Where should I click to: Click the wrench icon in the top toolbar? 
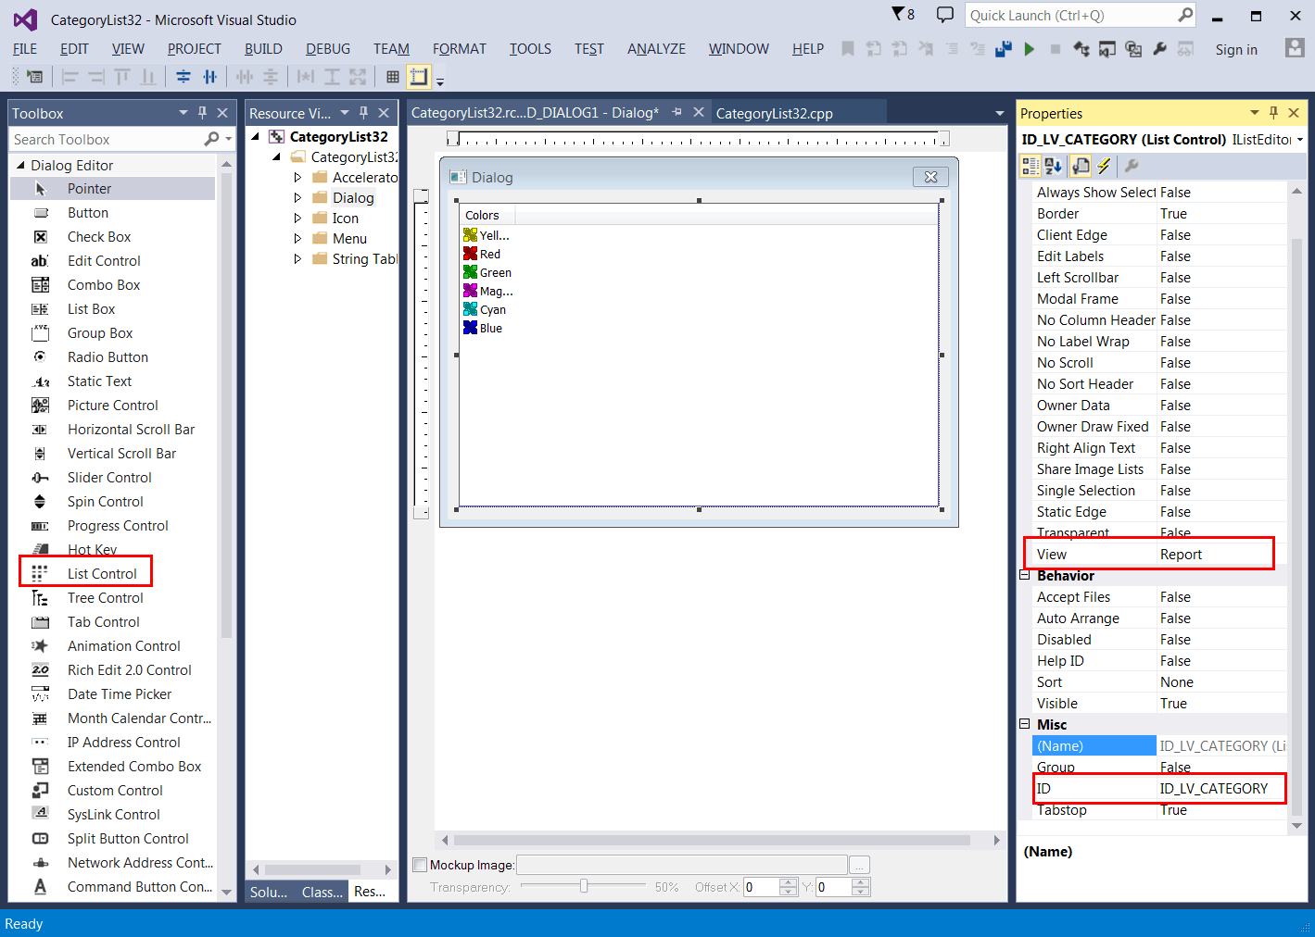(x=1159, y=49)
